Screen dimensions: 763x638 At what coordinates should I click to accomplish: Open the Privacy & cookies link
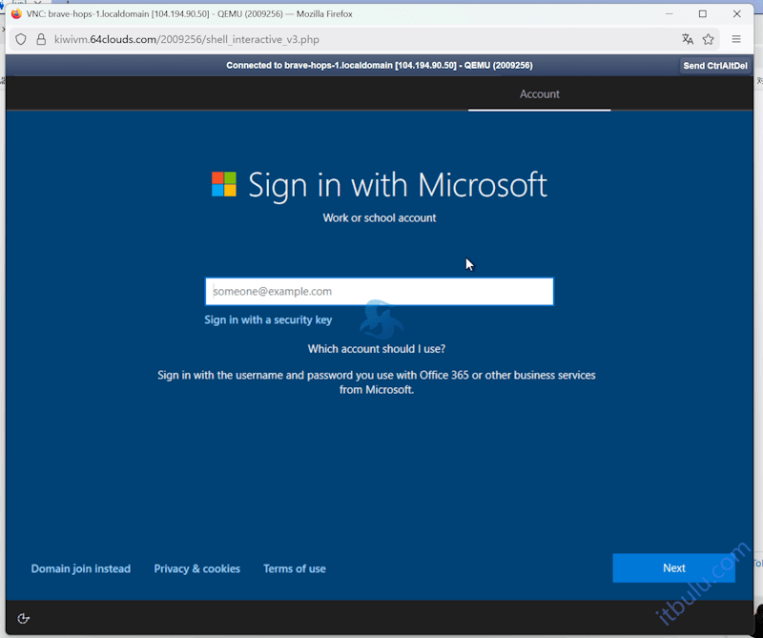[197, 568]
